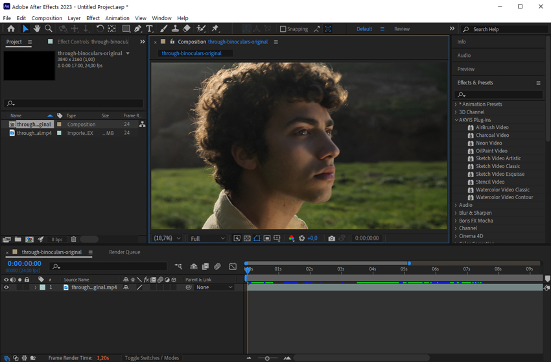The image size is (551, 362).
Task: Toggle visibility eye of layer 1
Action: coord(6,287)
